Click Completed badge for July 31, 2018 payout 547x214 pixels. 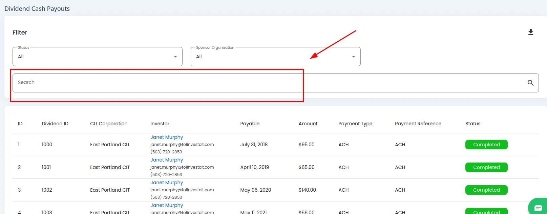[x=486, y=145]
